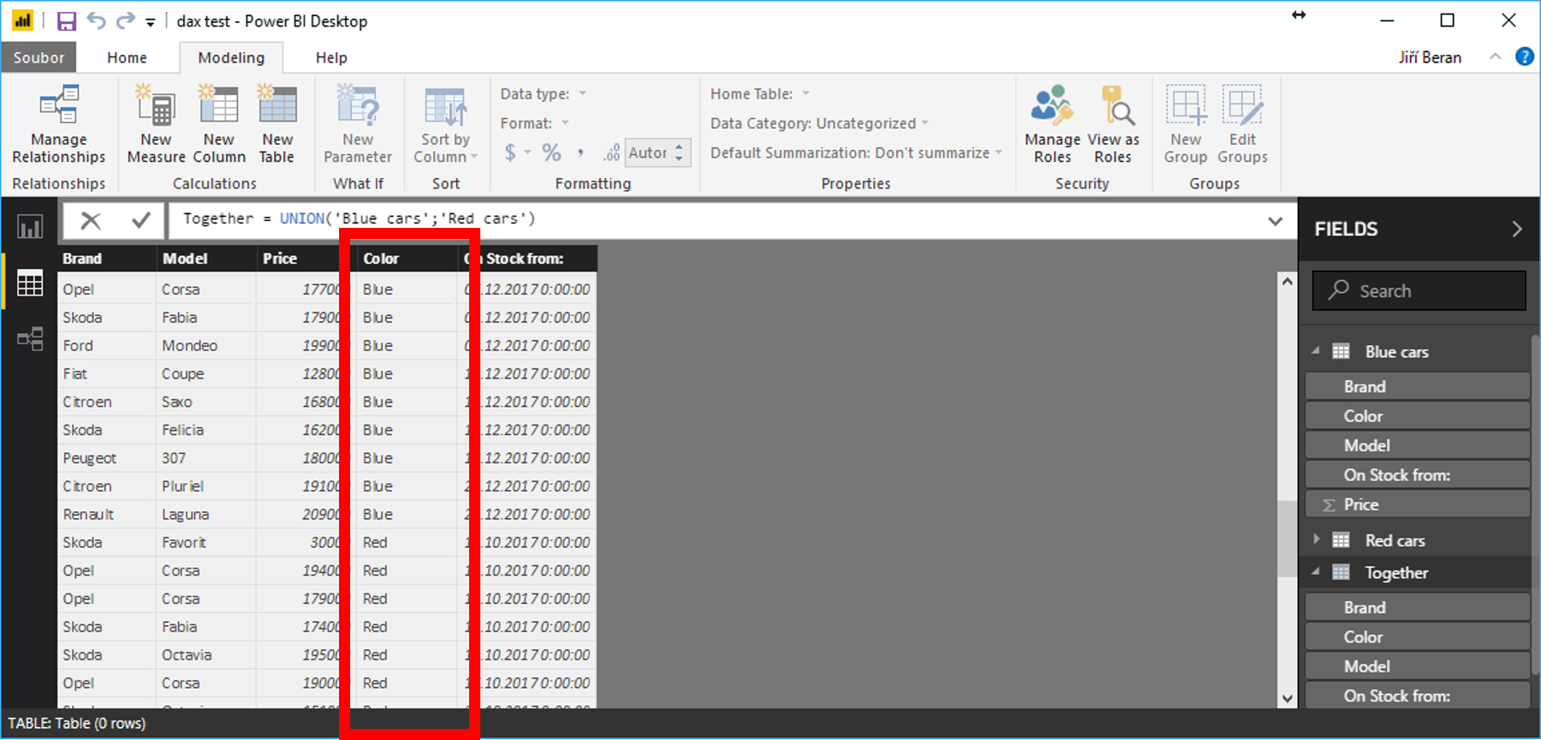This screenshot has width=1541, height=740.
Task: Apply percentage format
Action: click(x=551, y=152)
